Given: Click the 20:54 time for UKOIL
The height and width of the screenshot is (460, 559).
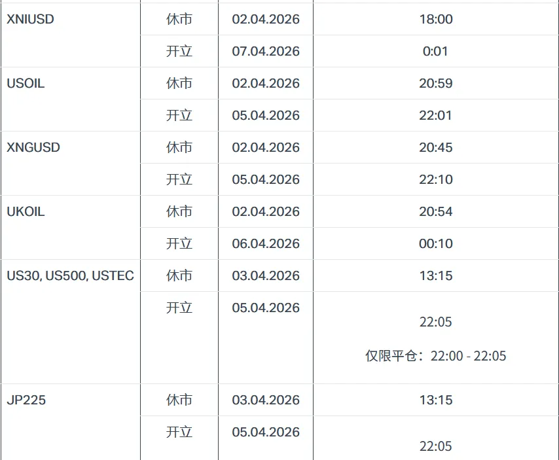Looking at the screenshot, I should tap(436, 211).
